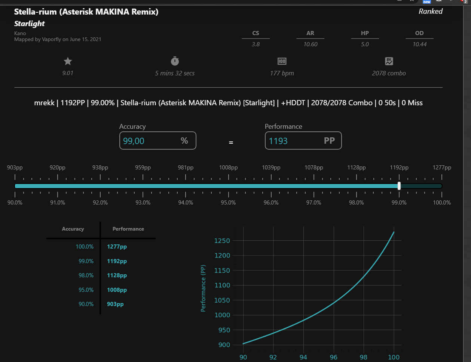This screenshot has width=471, height=362.
Task: Click the '2078 combo' text
Action: 389,73
